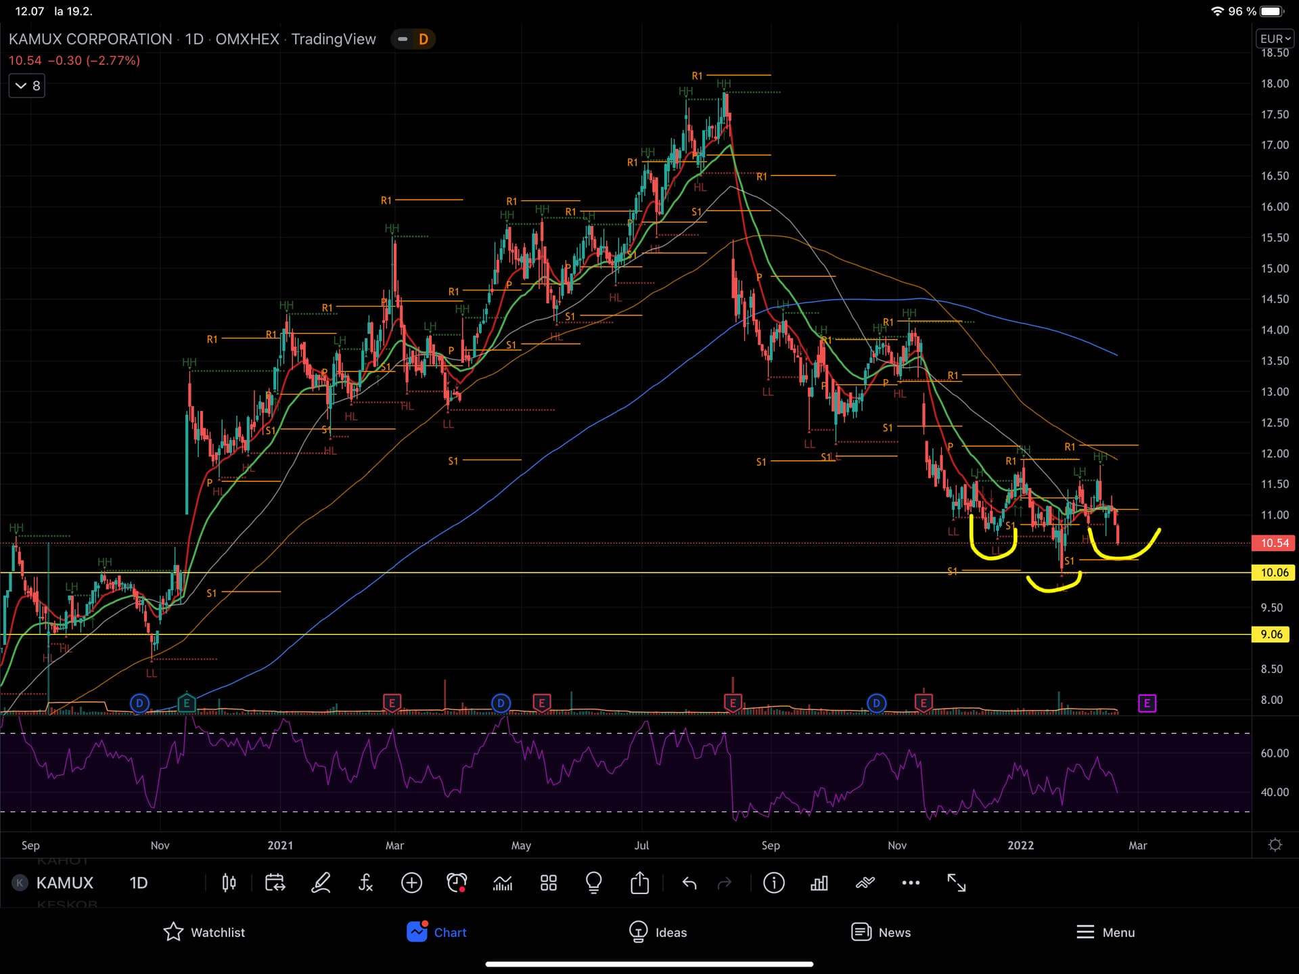Open the share/export icon
This screenshot has width=1299, height=974.
(x=639, y=883)
